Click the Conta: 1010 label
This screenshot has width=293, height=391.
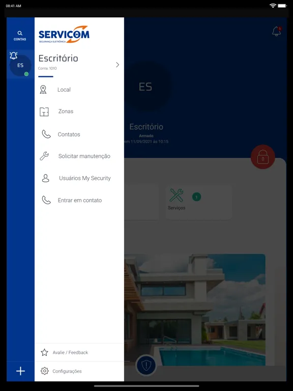pos(47,68)
